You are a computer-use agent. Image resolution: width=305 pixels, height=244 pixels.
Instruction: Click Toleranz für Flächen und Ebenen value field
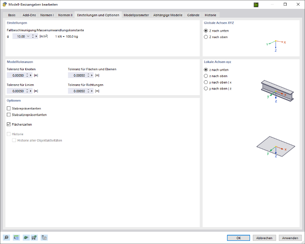coord(77,75)
